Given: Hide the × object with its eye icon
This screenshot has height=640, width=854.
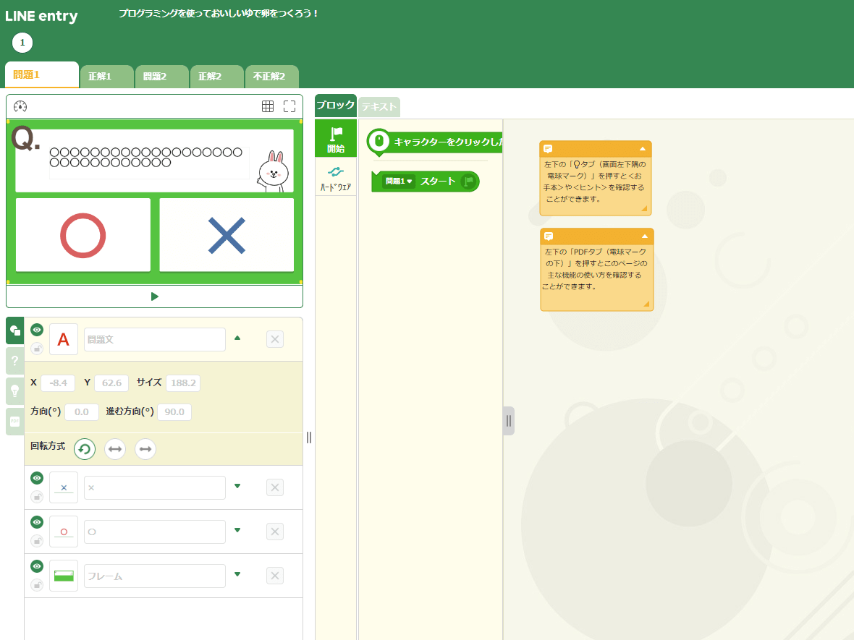Looking at the screenshot, I should tap(37, 478).
